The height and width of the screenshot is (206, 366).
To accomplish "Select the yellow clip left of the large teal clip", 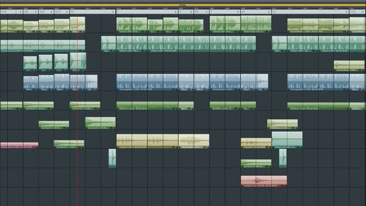I will click(x=256, y=143).
